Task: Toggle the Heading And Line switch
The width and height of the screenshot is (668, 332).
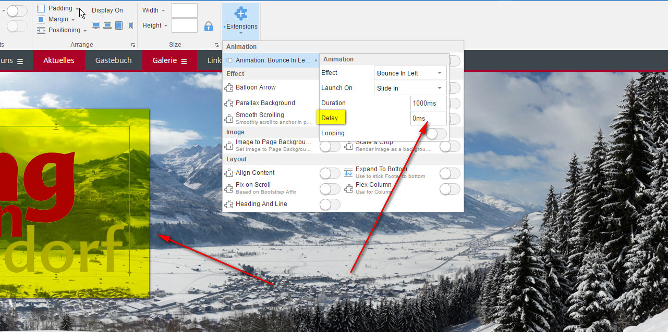Action: pyautogui.click(x=330, y=205)
